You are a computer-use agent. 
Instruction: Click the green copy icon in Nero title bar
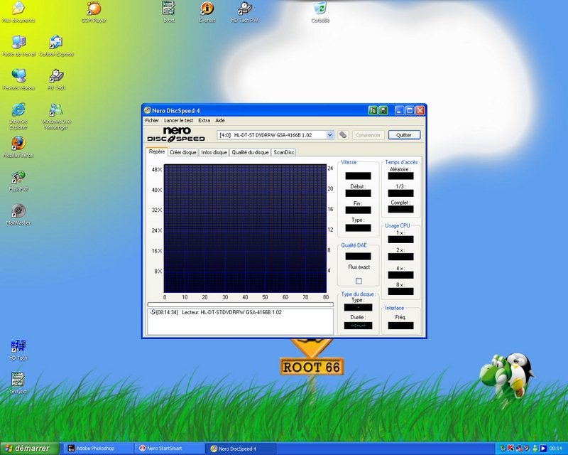click(x=372, y=110)
